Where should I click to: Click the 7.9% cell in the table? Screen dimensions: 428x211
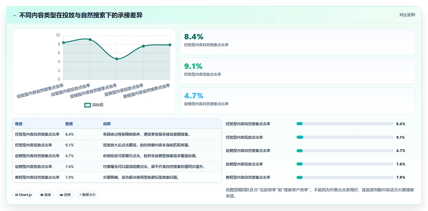70,177
